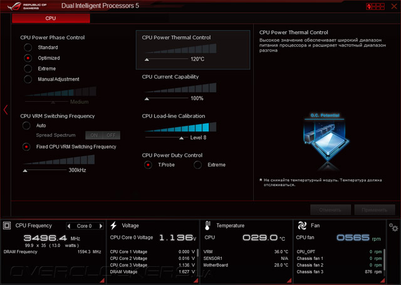The width and height of the screenshot is (401, 285).
Task: Click the ROG Republic of Gamers logo
Action: [27, 6]
